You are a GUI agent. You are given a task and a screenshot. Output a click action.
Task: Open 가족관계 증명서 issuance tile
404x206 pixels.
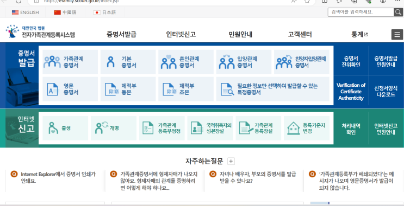tap(70, 62)
